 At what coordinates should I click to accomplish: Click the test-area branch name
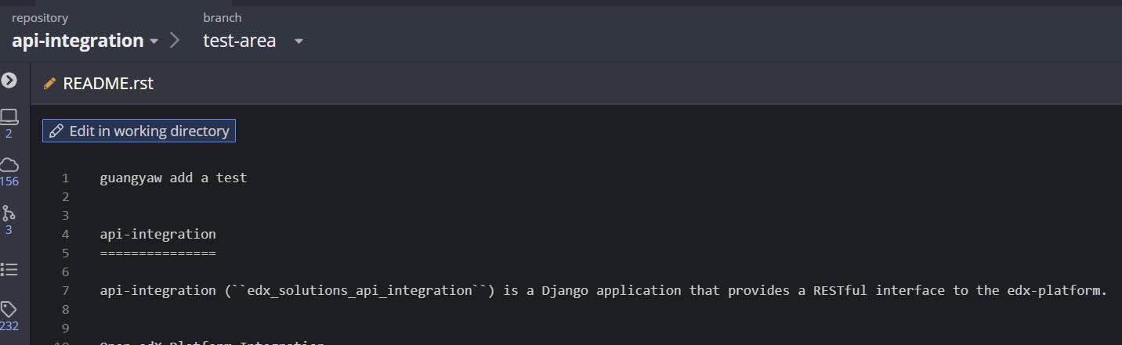[x=239, y=41]
